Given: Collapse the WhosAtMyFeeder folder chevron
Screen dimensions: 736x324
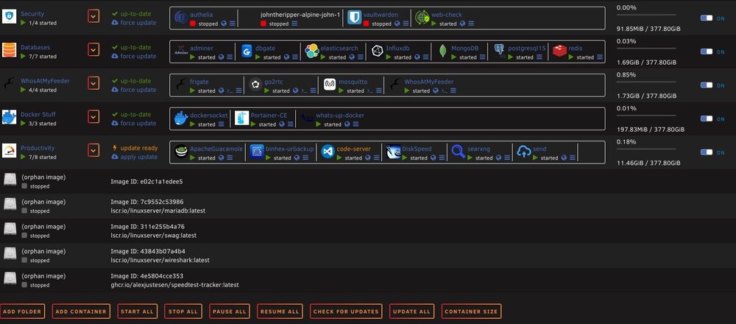Looking at the screenshot, I should click(93, 84).
